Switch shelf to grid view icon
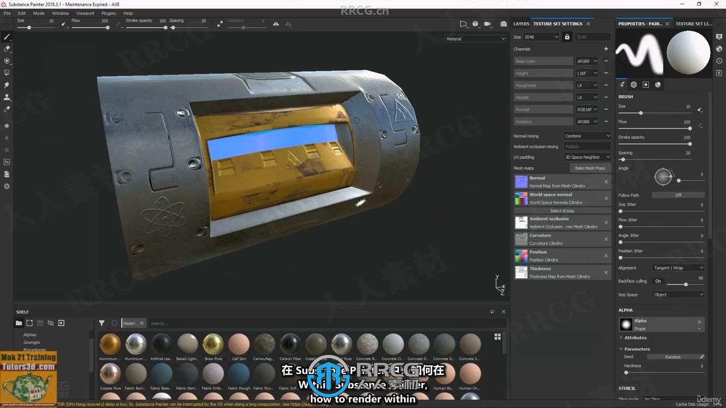This screenshot has height=408, width=726. pos(497,337)
